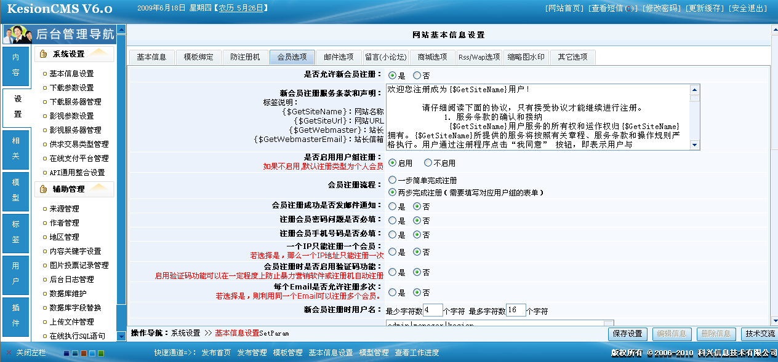
Task: Select the green color swatch near 关闭左栏
Action: (x=100, y=353)
